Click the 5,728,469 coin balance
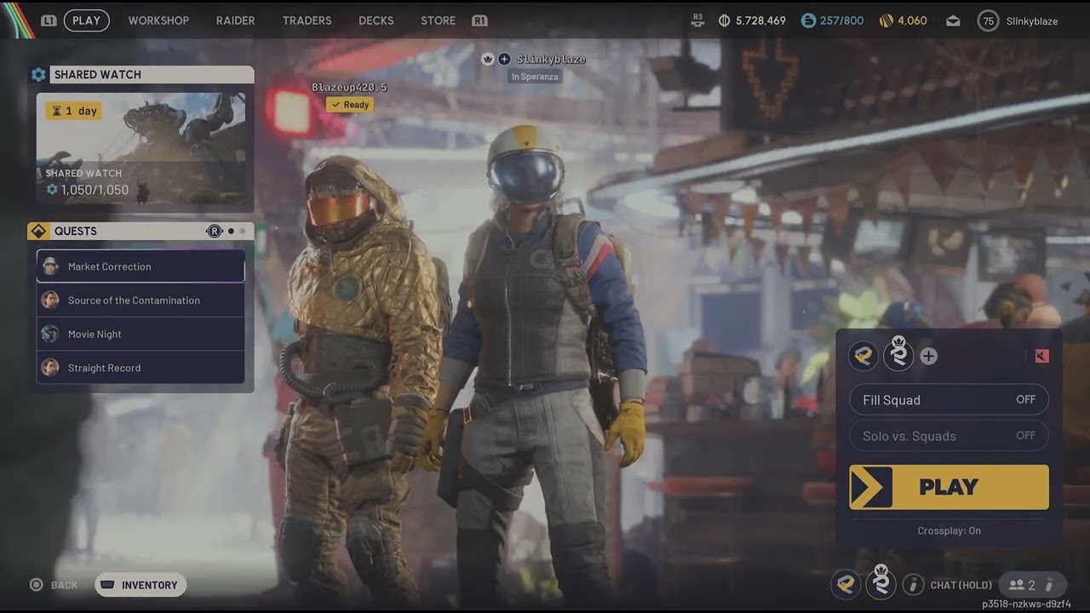This screenshot has width=1090, height=613. click(760, 20)
